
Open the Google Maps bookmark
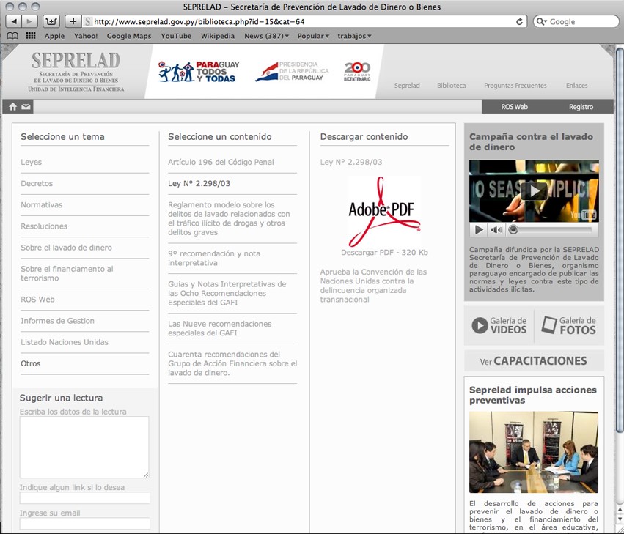pyautogui.click(x=129, y=36)
